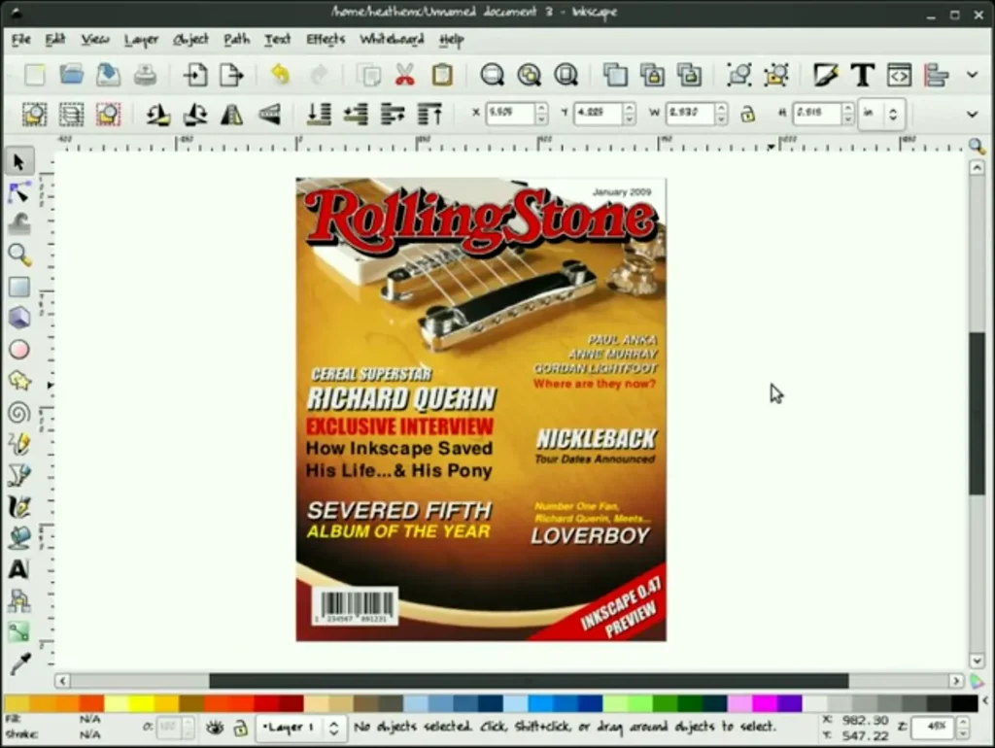995x748 pixels.
Task: Open the Effects menu
Action: pos(326,39)
